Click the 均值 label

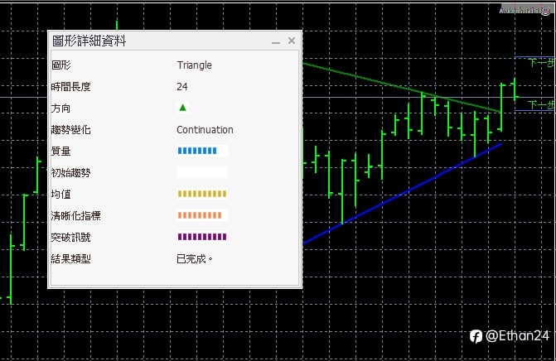[x=61, y=194]
